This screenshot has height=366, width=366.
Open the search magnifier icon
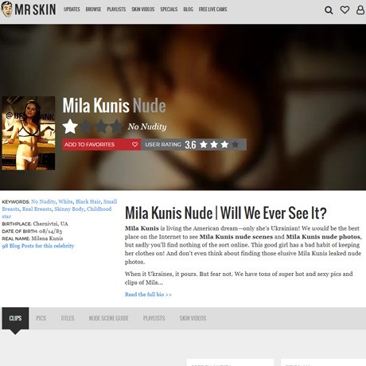tap(329, 10)
